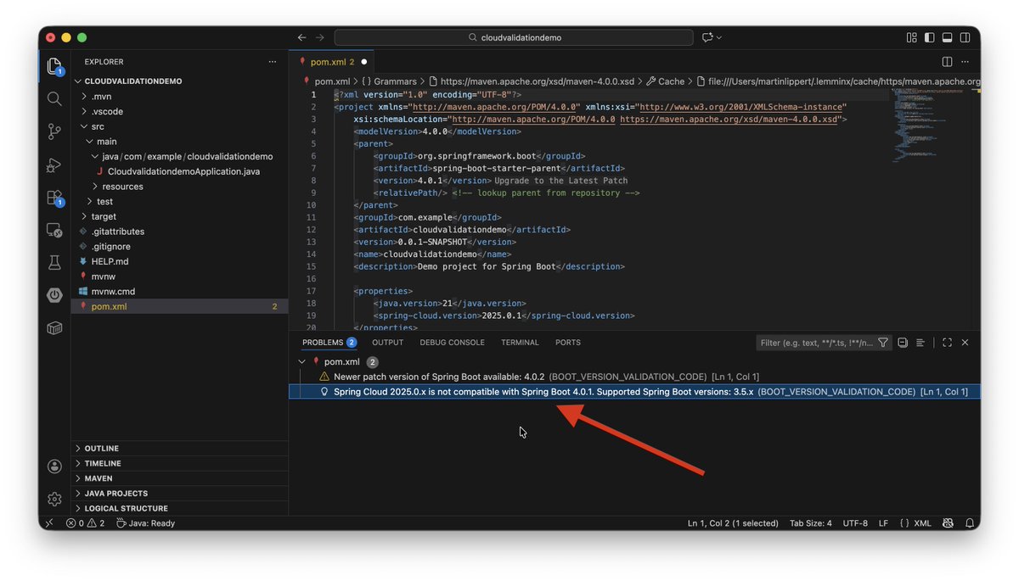Image resolution: width=1019 pixels, height=581 pixels.
Task: Open the Search view in activity bar
Action: pyautogui.click(x=54, y=98)
